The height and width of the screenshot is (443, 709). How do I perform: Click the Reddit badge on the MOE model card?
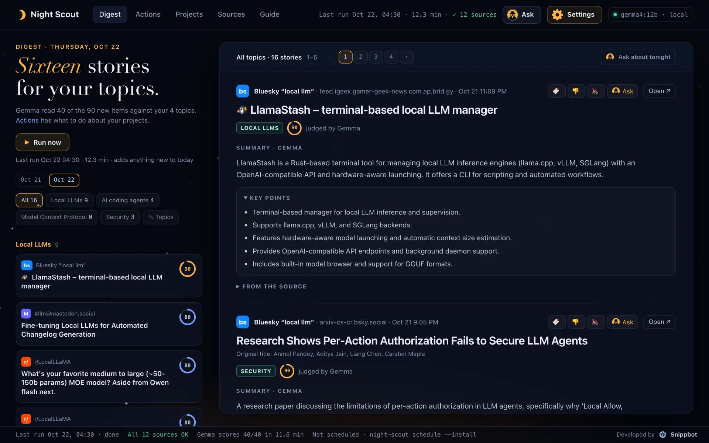(x=26, y=362)
